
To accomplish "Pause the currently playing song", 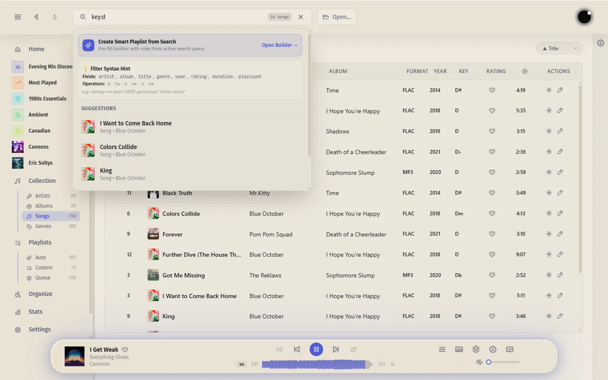I will tap(316, 350).
